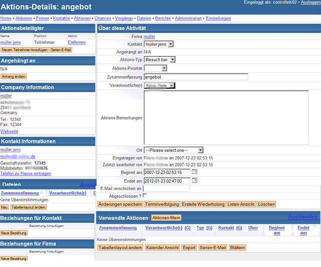321x267 pixels.
Task: Hide Verwandte Aktionen with the Ausblenden link
Action: click(x=302, y=217)
